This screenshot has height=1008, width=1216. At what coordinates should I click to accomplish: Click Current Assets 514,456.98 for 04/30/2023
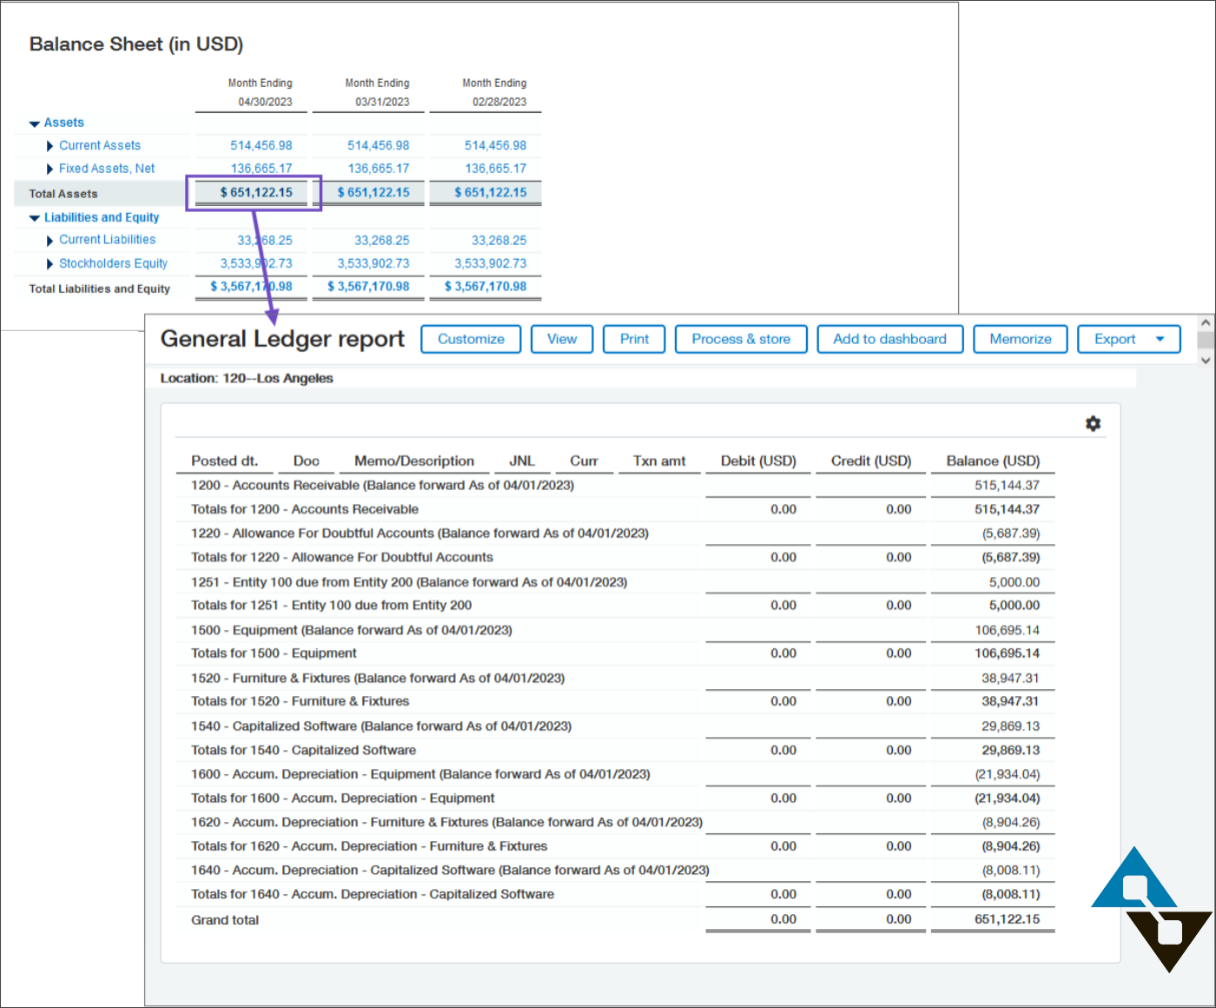(x=261, y=145)
